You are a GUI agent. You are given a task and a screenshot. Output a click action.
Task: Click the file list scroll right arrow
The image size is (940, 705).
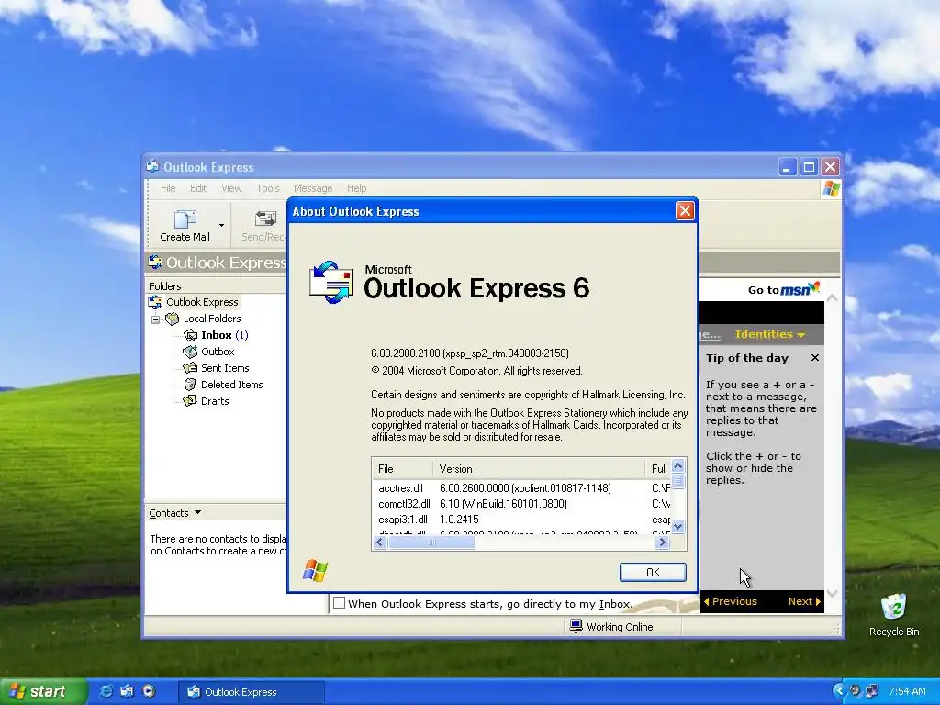(x=662, y=542)
